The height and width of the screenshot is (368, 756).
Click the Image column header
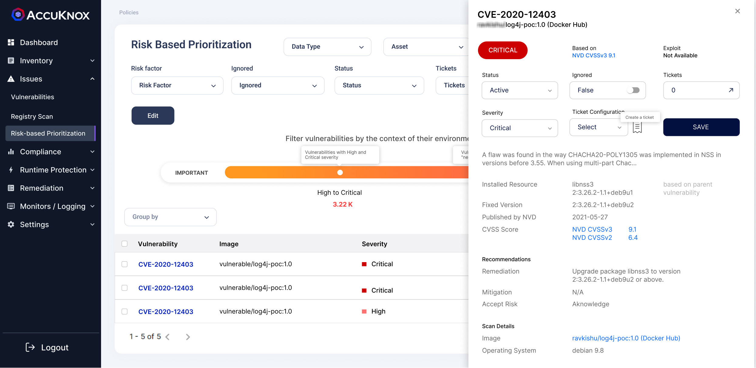click(229, 244)
